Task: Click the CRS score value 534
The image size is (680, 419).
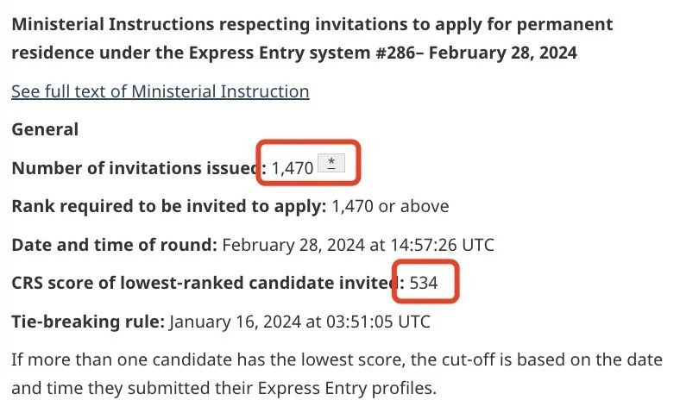Action: tap(424, 283)
